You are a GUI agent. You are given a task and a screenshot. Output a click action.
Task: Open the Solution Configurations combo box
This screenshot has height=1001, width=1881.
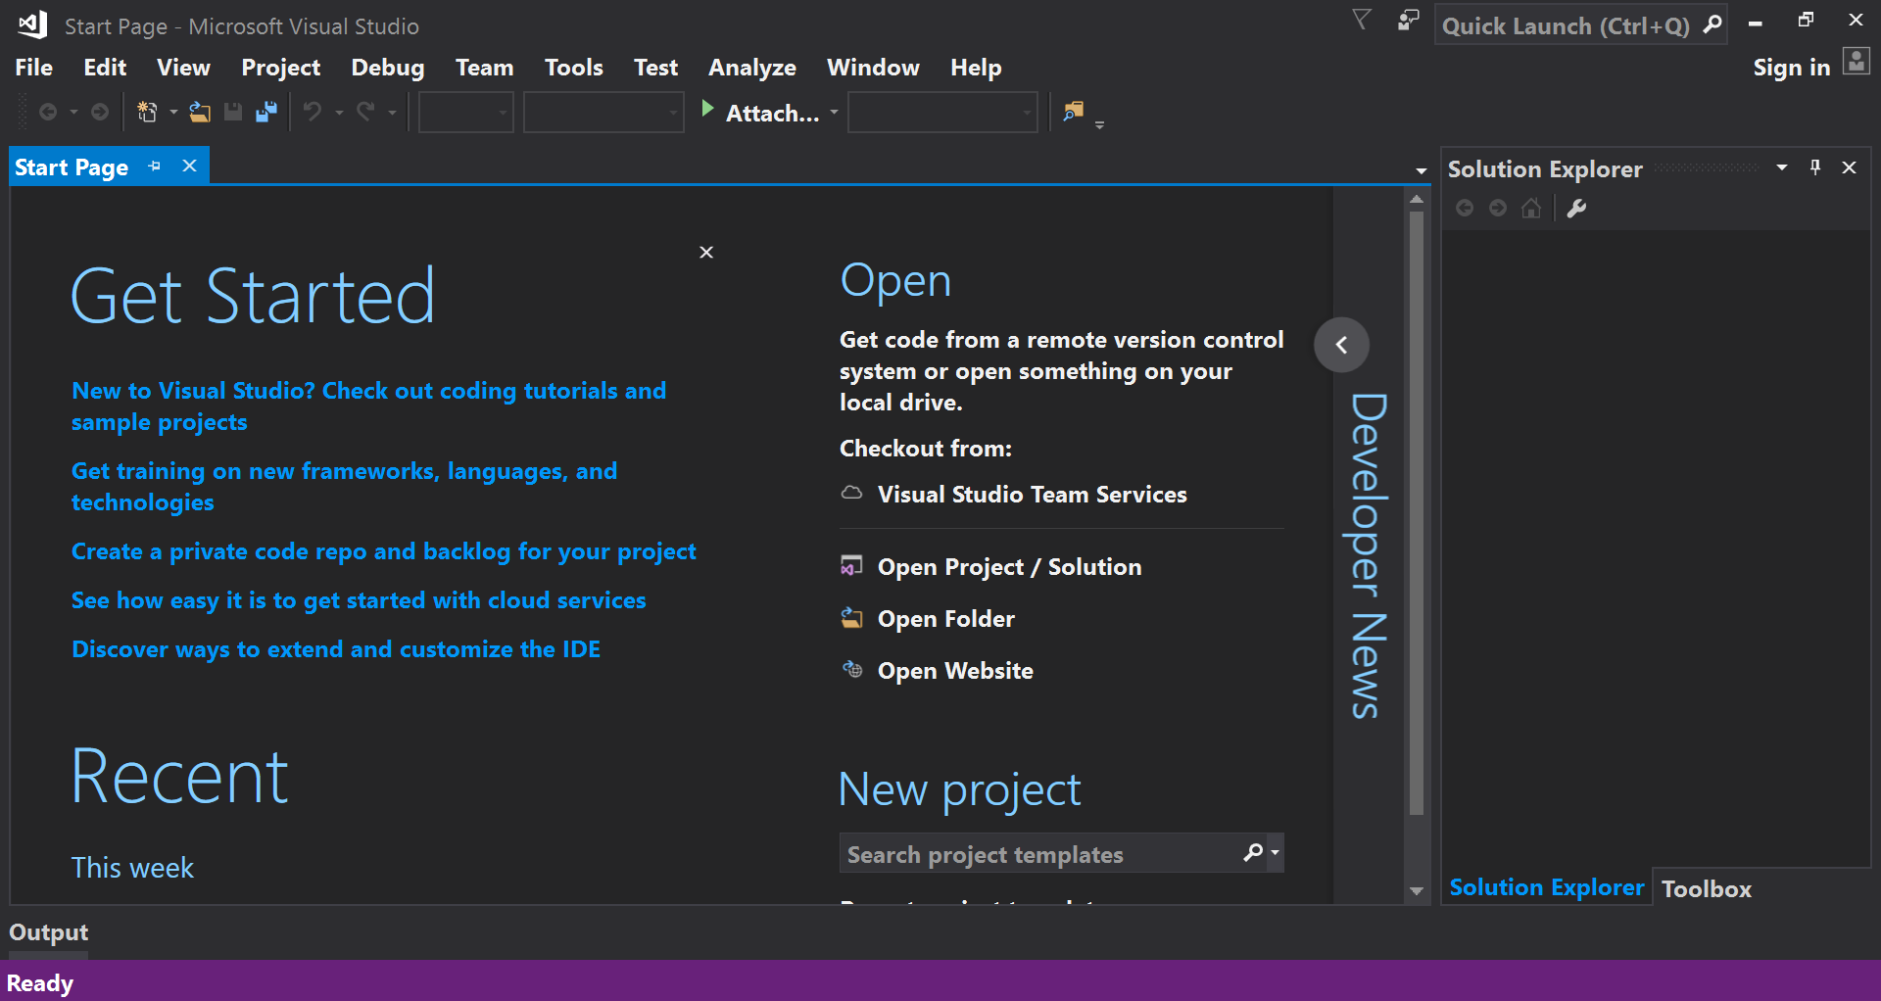point(466,113)
